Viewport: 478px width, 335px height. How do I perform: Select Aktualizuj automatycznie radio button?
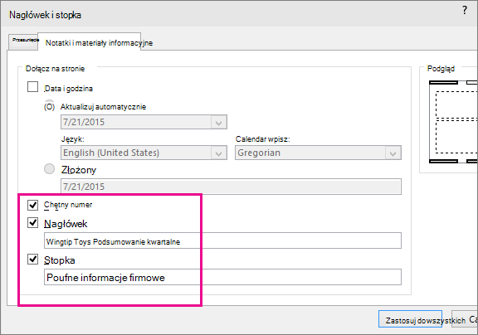click(50, 107)
